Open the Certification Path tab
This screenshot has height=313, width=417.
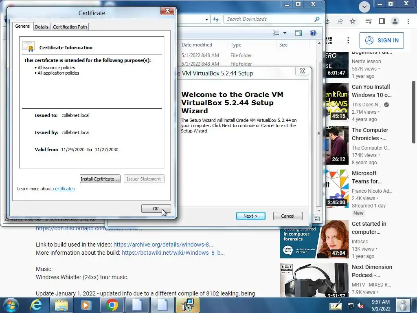[70, 27]
